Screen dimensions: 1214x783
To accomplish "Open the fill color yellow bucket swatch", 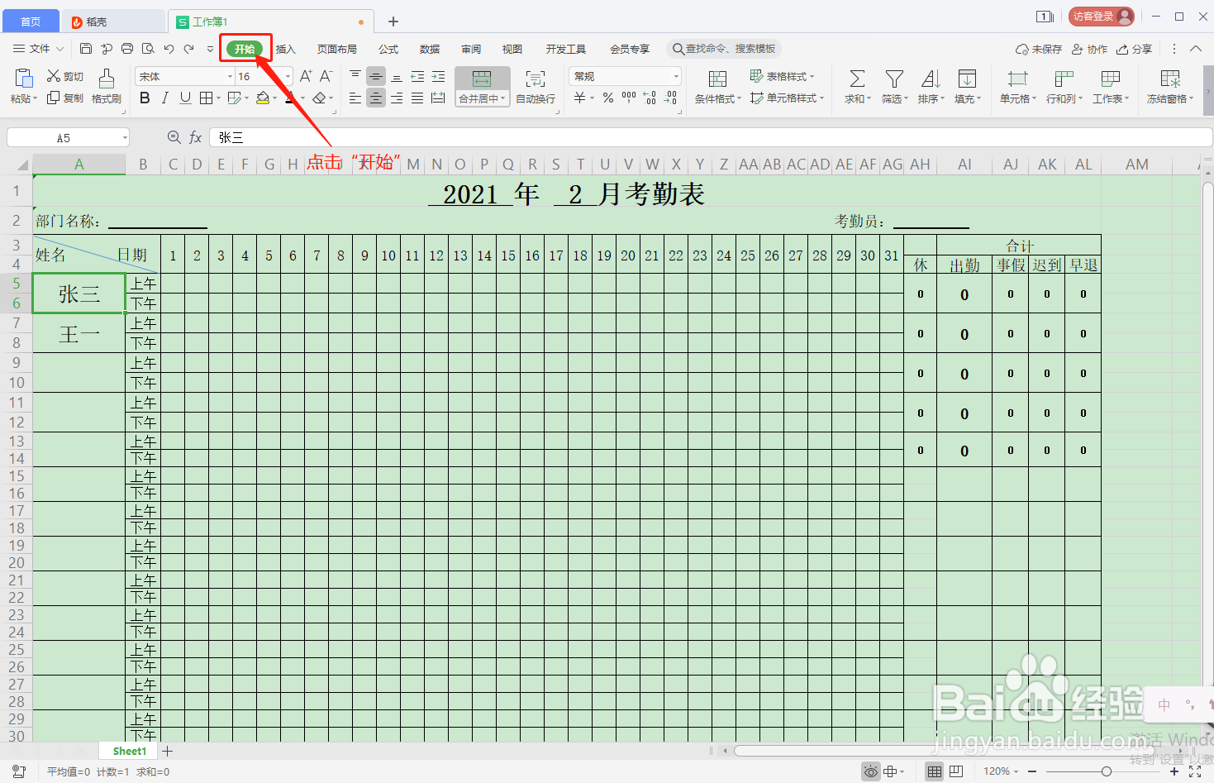I will (x=263, y=98).
